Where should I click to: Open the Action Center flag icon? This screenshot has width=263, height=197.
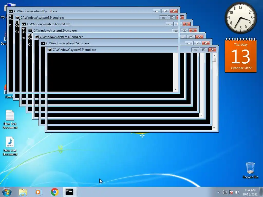tap(231, 192)
